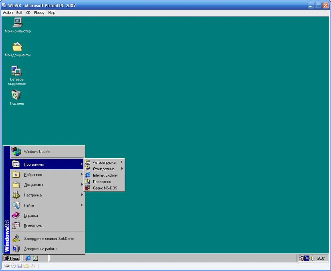This screenshot has width=331, height=271.
Task: Choose Завершение работы in Start menu
Action: pyautogui.click(x=42, y=248)
